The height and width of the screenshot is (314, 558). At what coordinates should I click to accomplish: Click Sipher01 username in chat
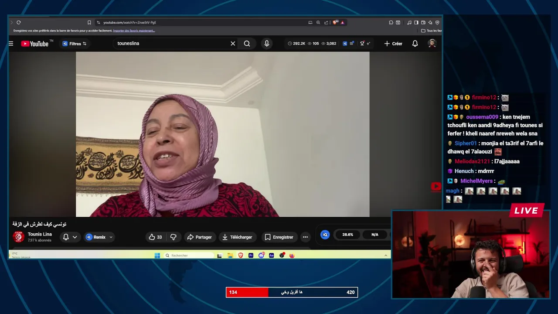point(466,143)
